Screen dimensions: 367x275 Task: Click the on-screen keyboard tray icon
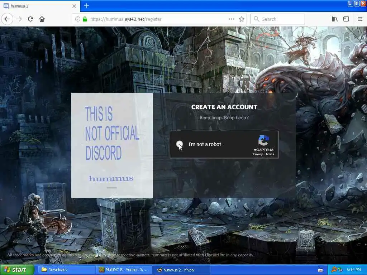(x=320, y=270)
